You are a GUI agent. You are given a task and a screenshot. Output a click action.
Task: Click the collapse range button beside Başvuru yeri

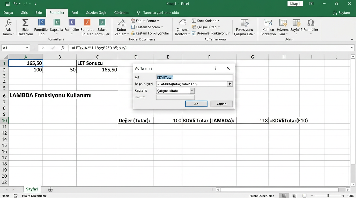coord(229,84)
